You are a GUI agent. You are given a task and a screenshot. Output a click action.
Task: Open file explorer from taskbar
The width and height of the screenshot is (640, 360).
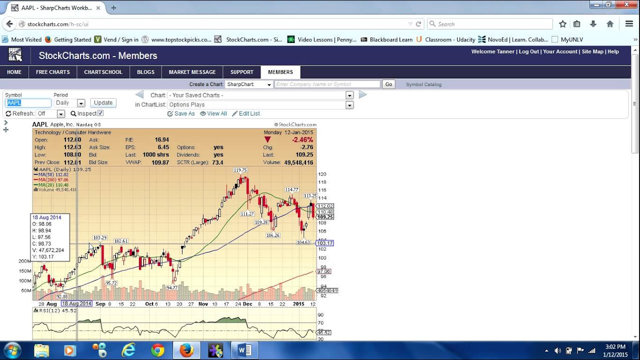[x=41, y=350]
